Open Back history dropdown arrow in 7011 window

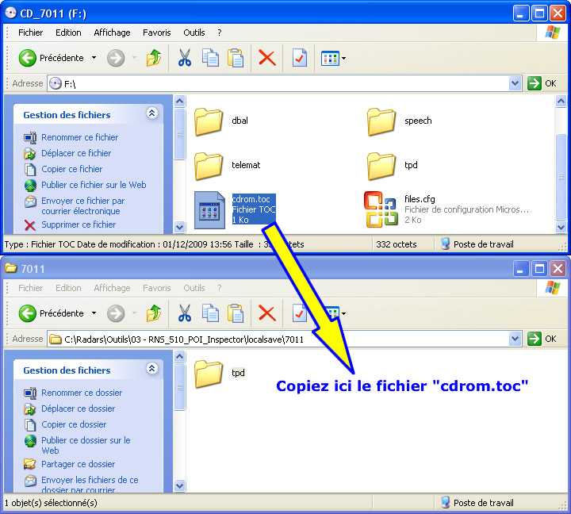tap(94, 313)
